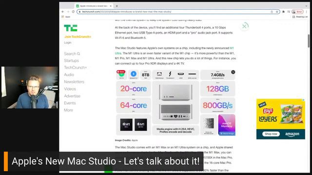Expand the More sidebar item

[68, 110]
